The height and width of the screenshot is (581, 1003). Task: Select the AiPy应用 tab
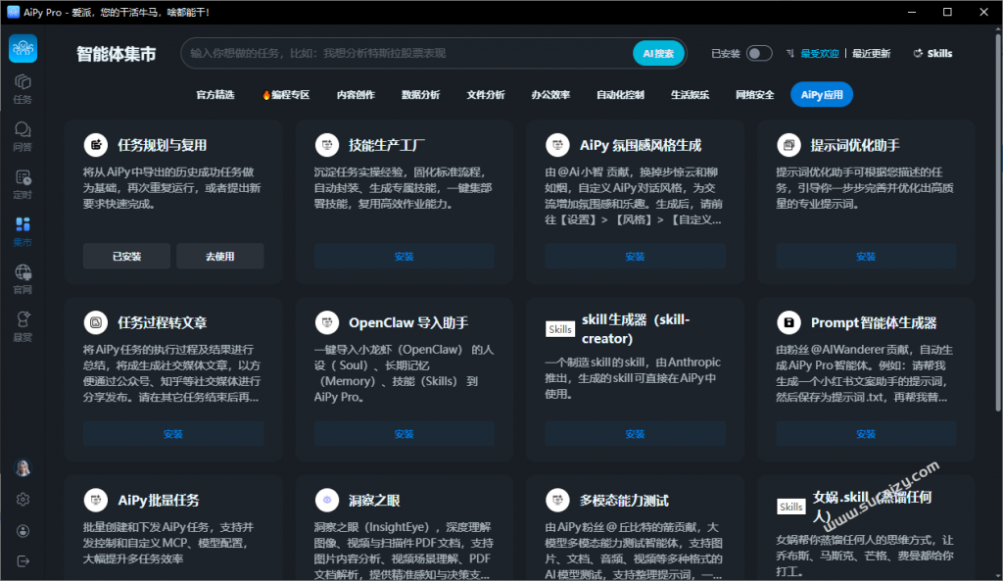click(x=822, y=95)
